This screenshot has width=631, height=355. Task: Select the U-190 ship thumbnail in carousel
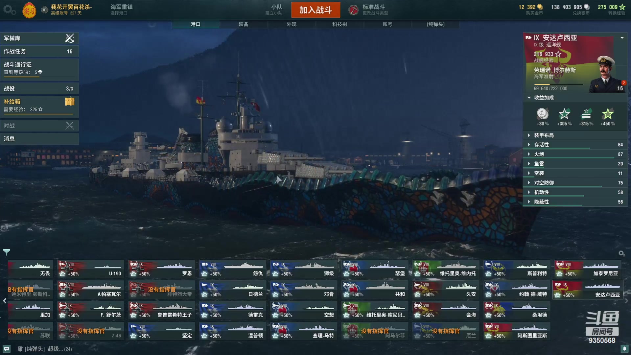coord(91,269)
